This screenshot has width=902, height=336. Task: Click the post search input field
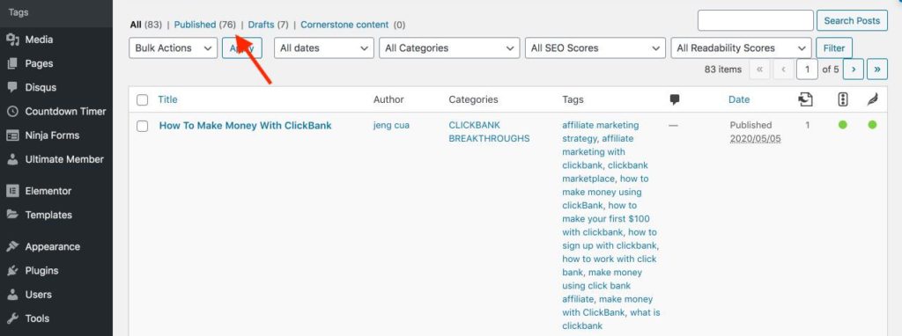coord(755,21)
